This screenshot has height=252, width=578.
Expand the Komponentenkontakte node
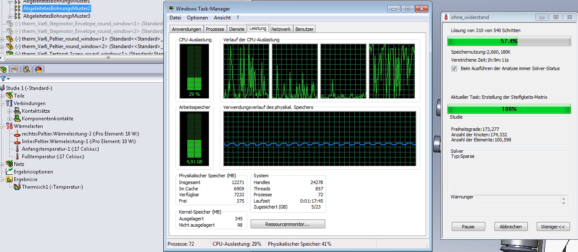(10, 119)
